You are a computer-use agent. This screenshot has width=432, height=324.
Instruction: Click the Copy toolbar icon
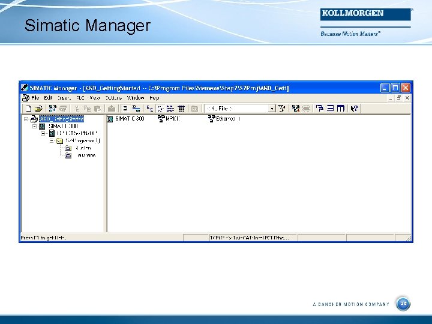point(88,109)
